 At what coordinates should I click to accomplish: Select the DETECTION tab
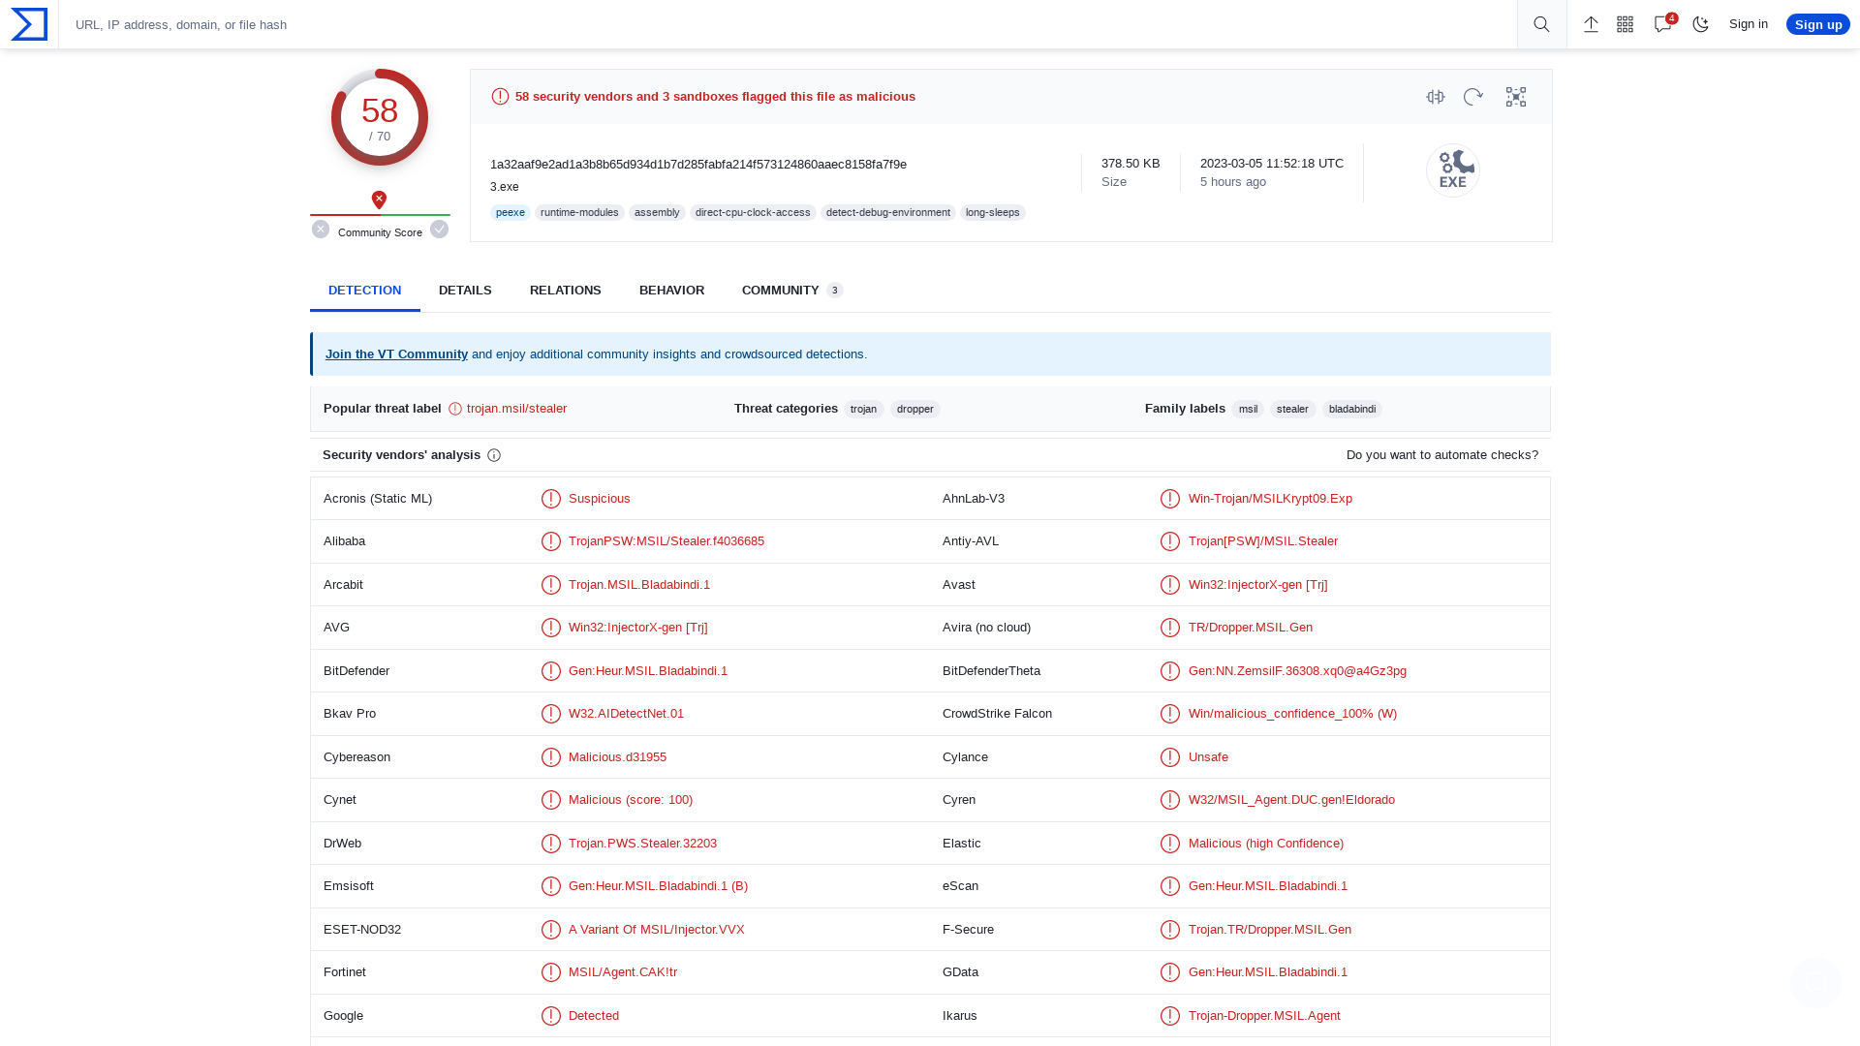(364, 290)
